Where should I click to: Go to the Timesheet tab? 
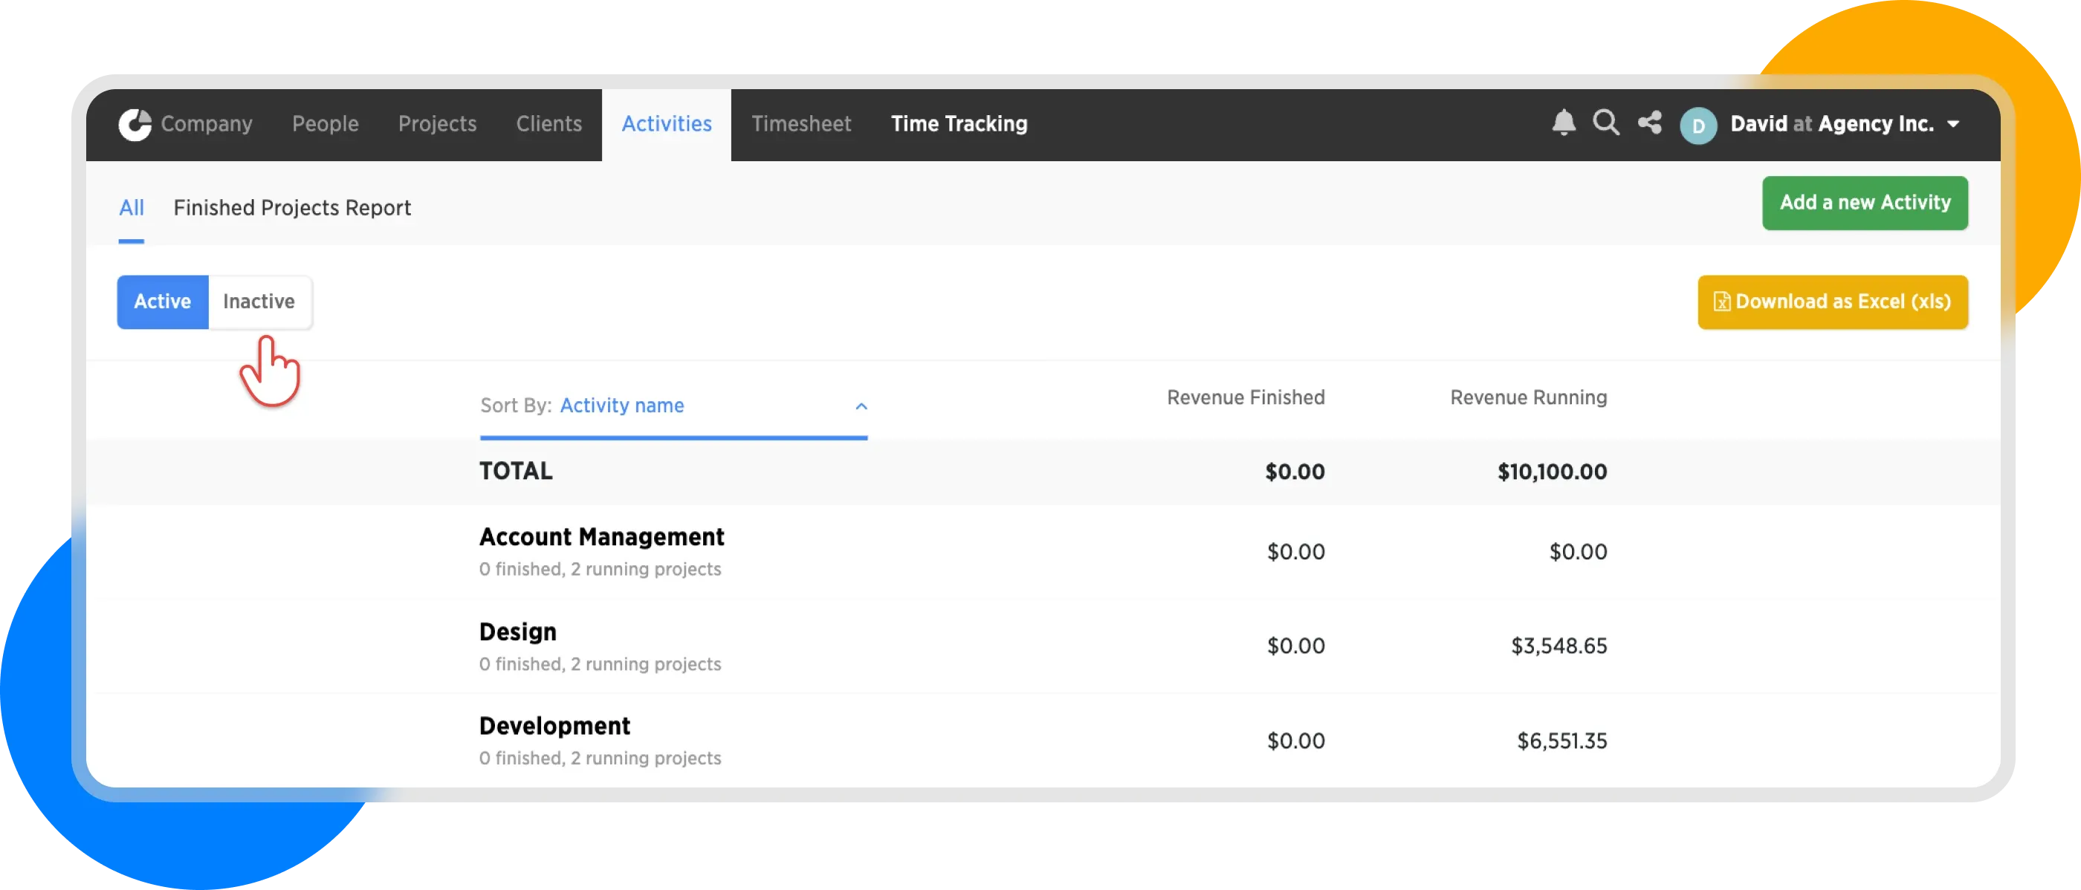[x=800, y=124]
